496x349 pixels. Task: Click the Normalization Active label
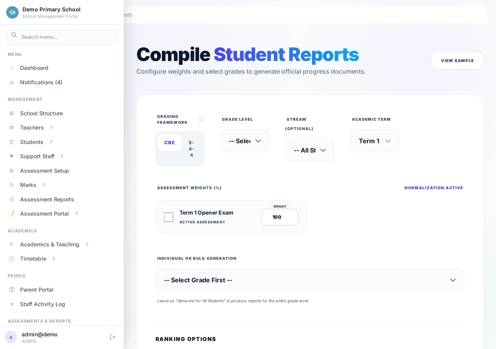point(433,188)
